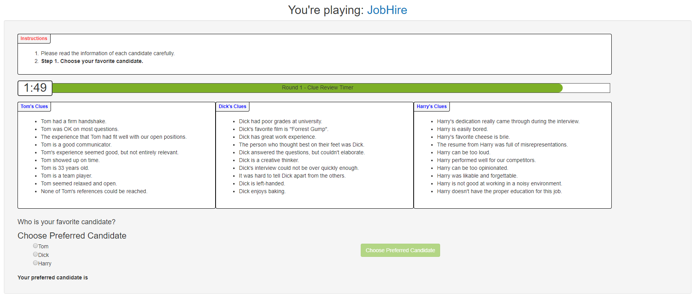The width and height of the screenshot is (695, 300).
Task: Click the 'Who is your favorite candidate?' question
Action: point(67,222)
